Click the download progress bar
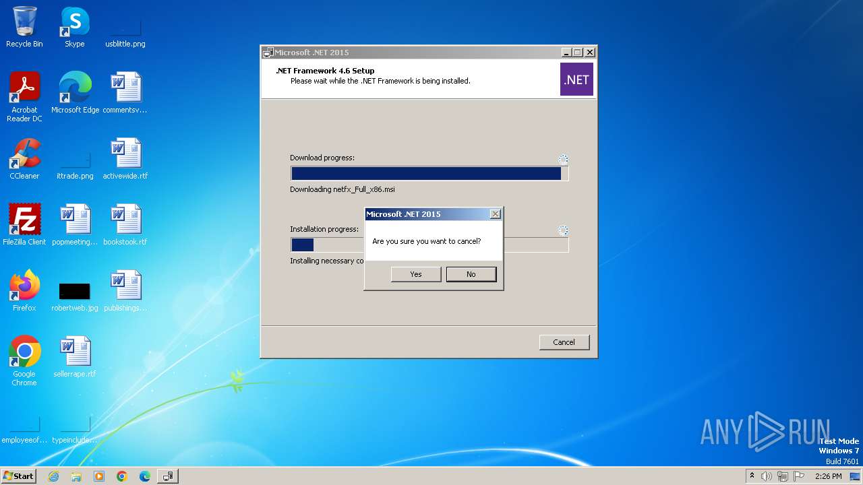This screenshot has width=863, height=485. (x=429, y=174)
